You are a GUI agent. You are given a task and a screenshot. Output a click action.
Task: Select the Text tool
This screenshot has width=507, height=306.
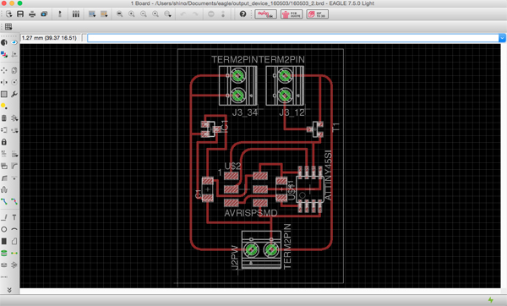tap(14, 217)
